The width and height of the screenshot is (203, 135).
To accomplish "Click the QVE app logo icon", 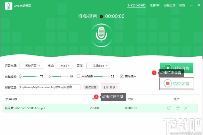I will tap(9, 6).
